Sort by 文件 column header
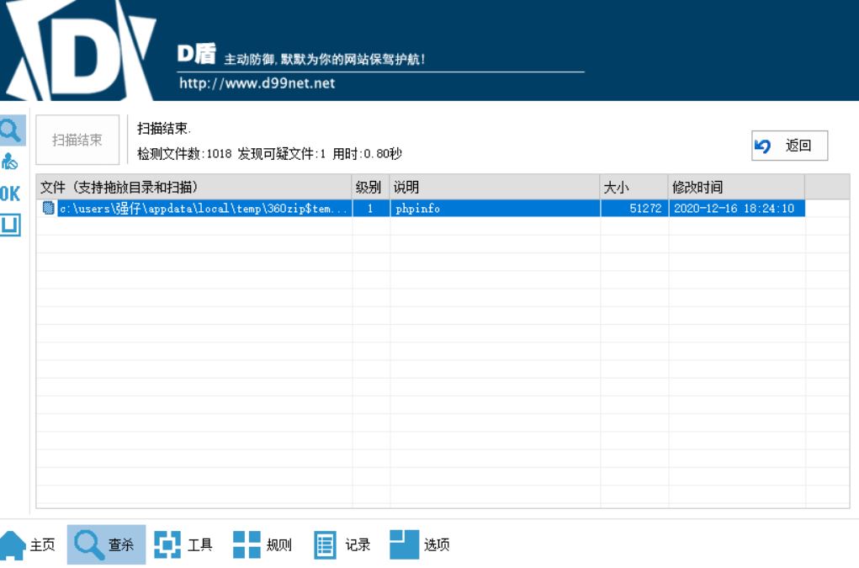 (x=194, y=187)
